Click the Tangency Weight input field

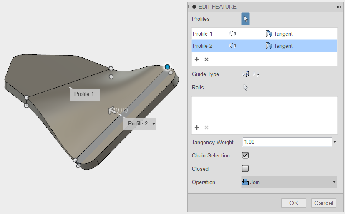(287, 142)
